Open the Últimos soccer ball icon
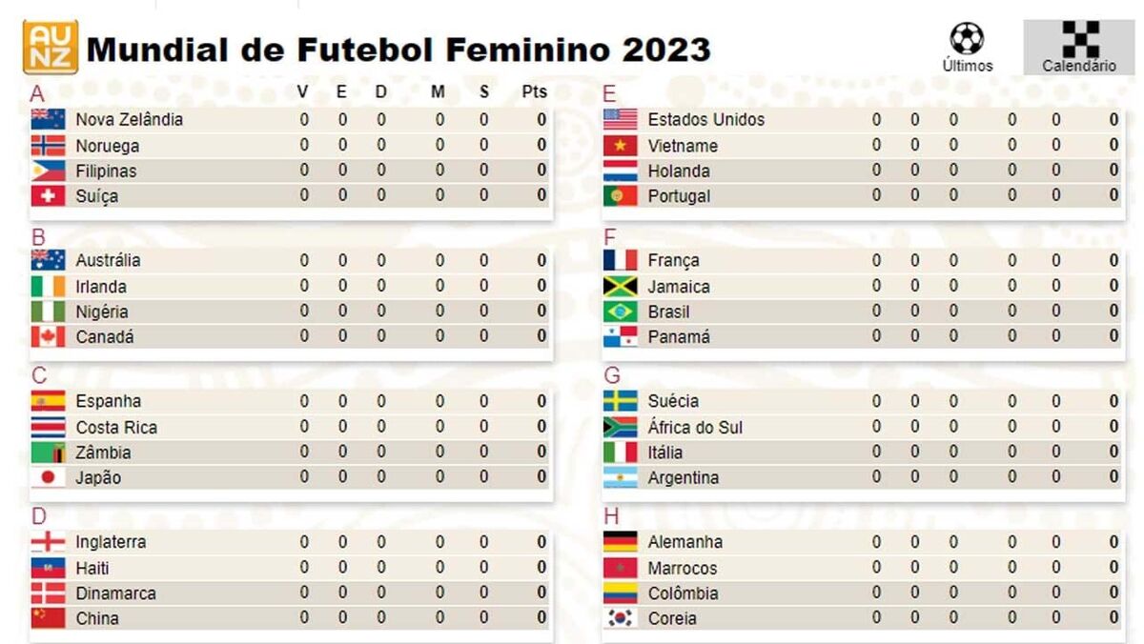The image size is (1144, 644). point(967,38)
